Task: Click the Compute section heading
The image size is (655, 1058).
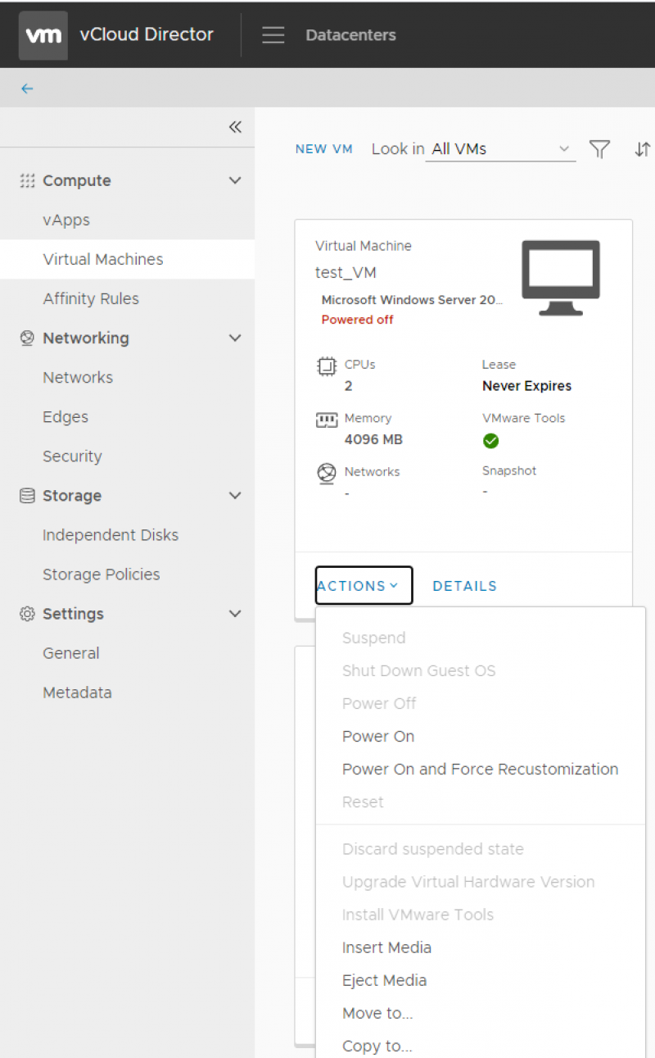Action: point(76,180)
